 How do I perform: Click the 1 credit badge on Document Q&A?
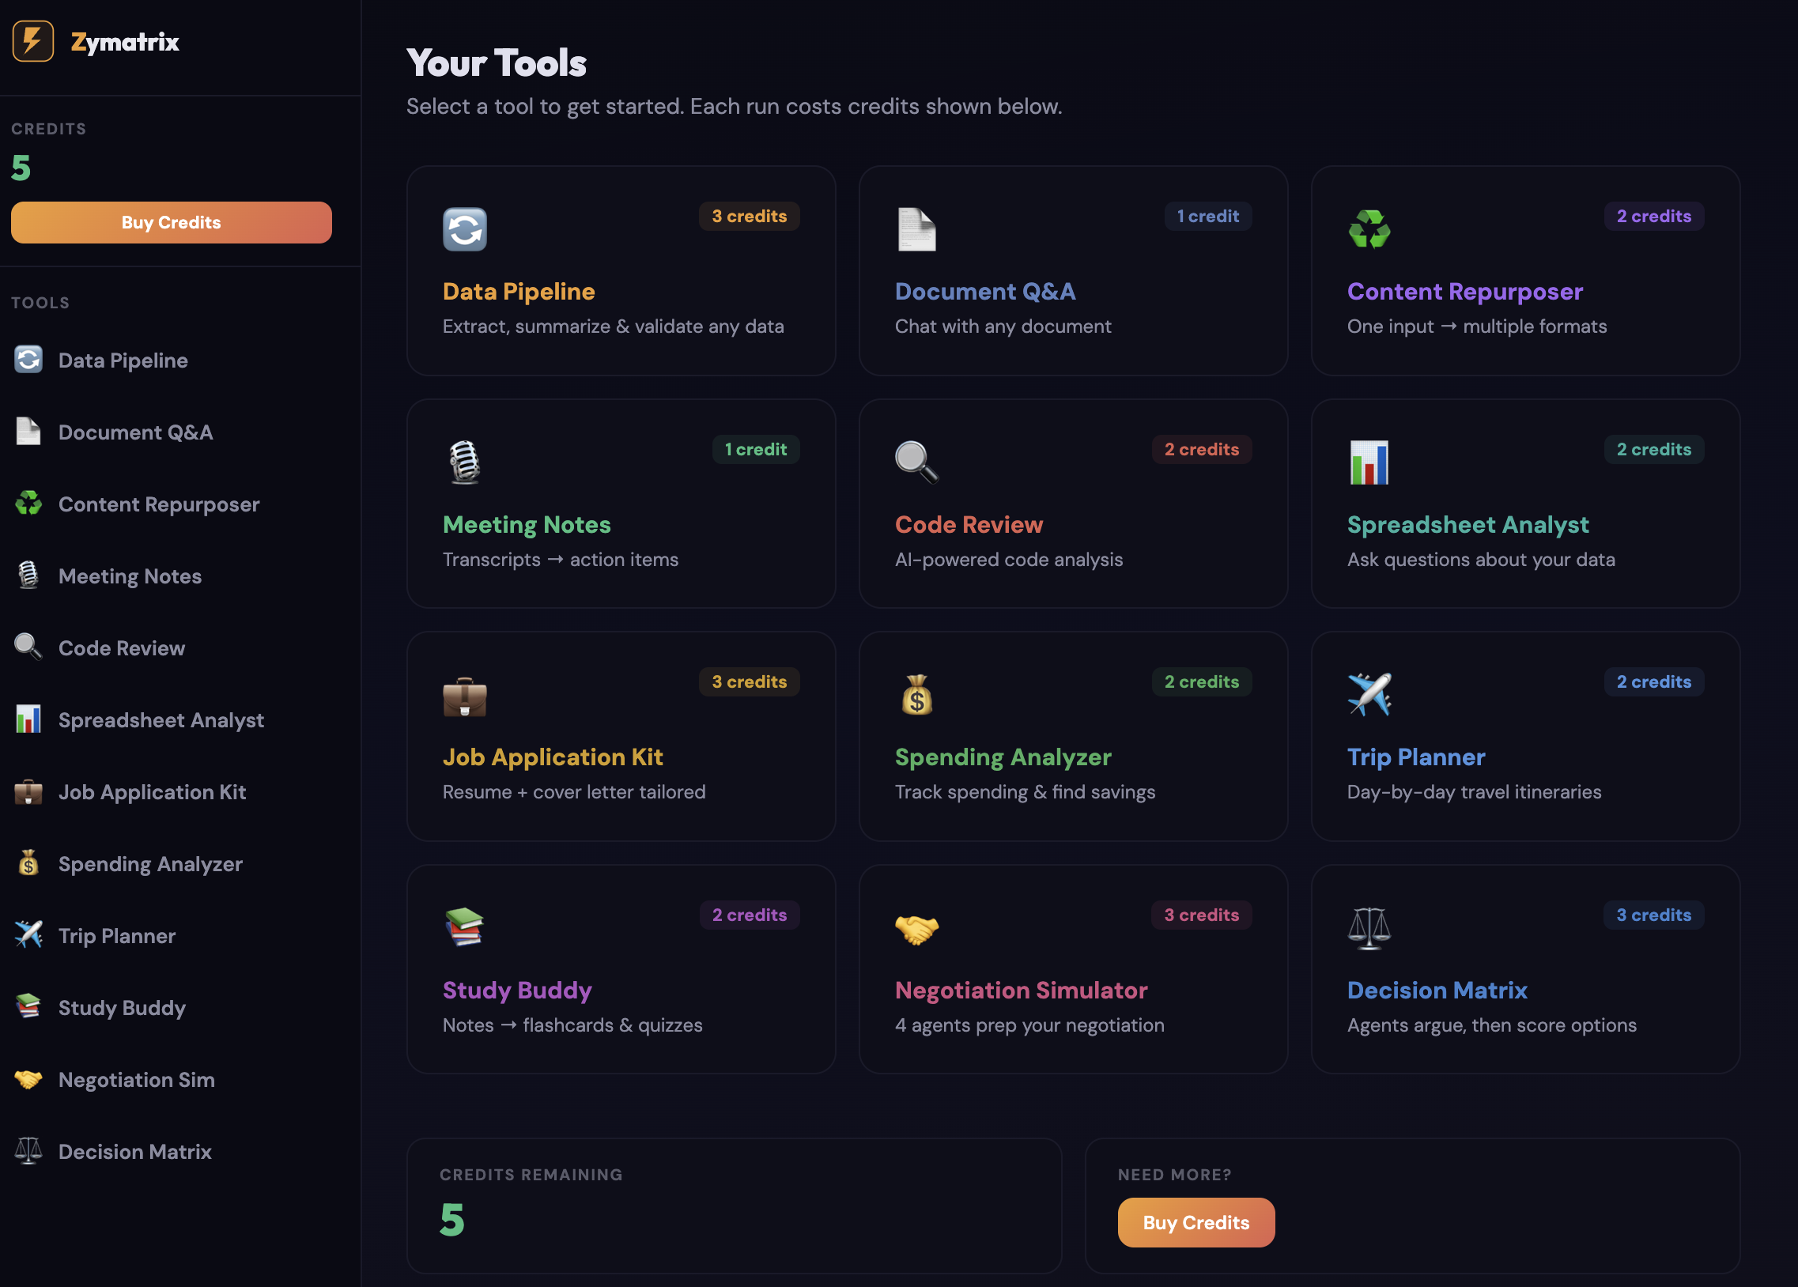click(x=1207, y=217)
